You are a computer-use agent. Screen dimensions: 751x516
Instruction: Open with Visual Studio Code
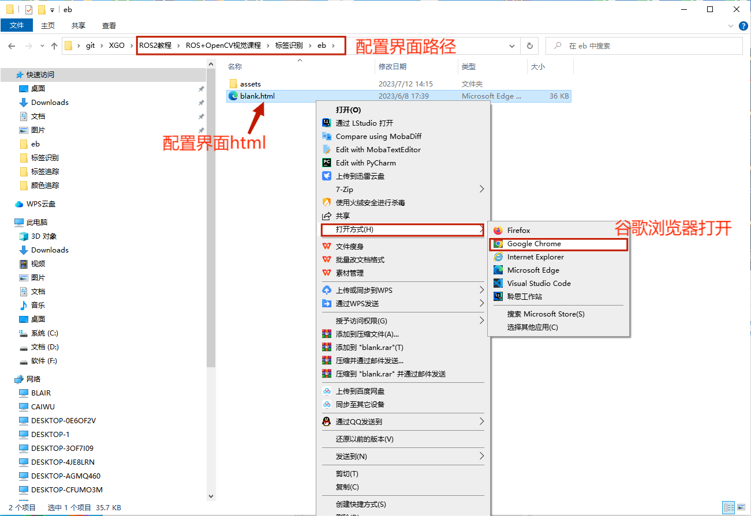(558, 284)
